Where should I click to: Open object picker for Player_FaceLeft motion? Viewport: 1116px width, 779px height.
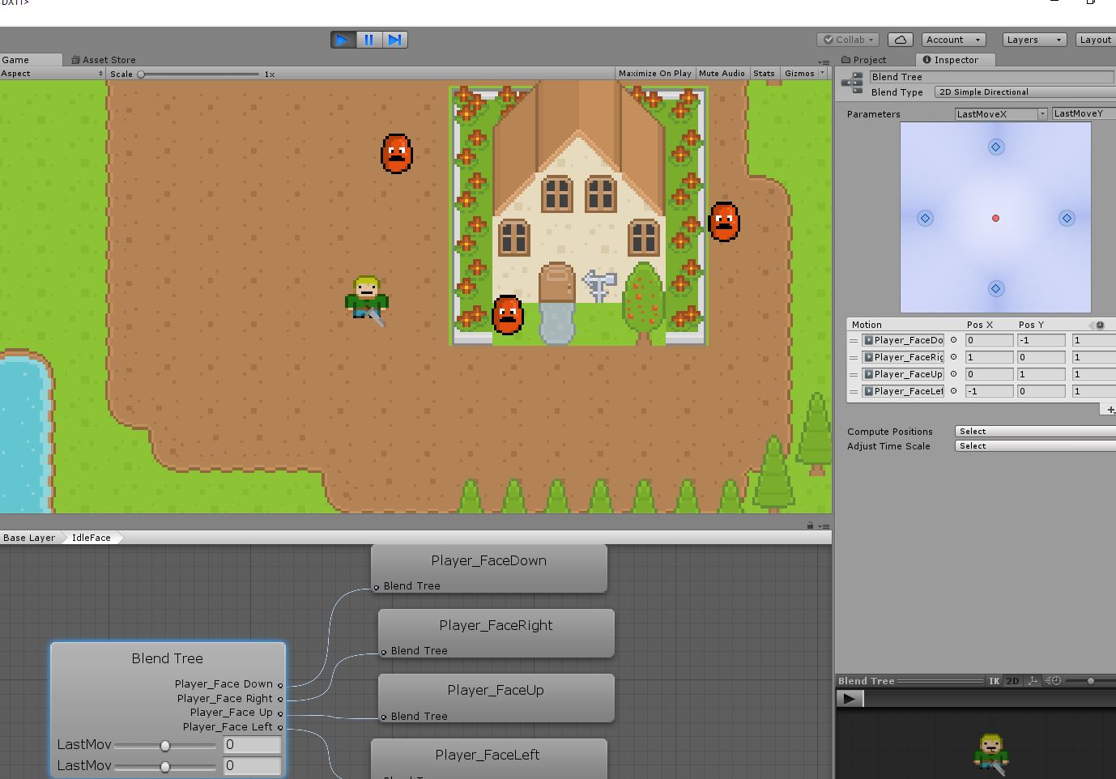pos(953,391)
